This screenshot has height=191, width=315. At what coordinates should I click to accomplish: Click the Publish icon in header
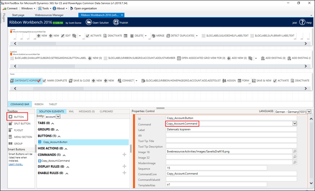[116, 22]
